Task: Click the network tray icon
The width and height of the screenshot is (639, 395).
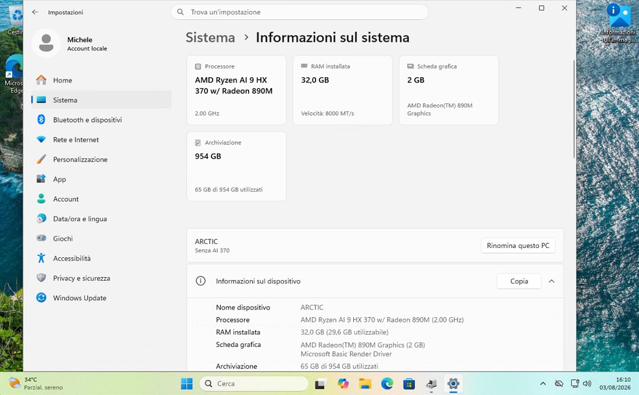Action: tap(575, 383)
